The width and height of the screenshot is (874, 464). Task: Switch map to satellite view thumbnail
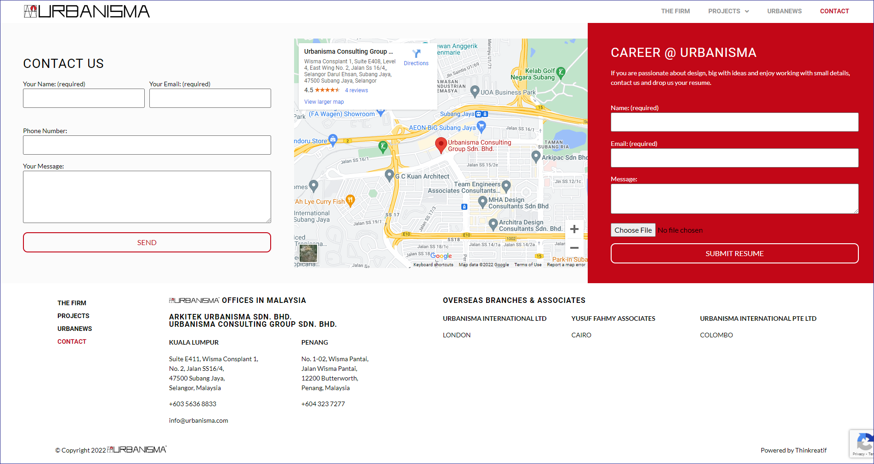point(308,253)
